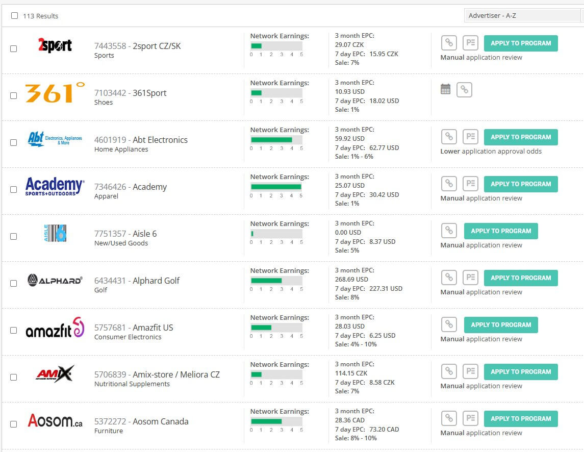Select the Alphard Golf checkbox

tap(13, 284)
